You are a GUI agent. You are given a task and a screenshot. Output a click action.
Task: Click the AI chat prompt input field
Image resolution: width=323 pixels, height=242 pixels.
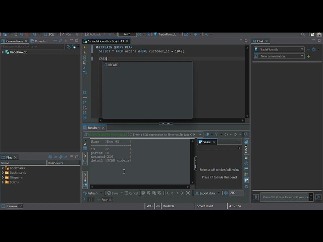click(285, 197)
